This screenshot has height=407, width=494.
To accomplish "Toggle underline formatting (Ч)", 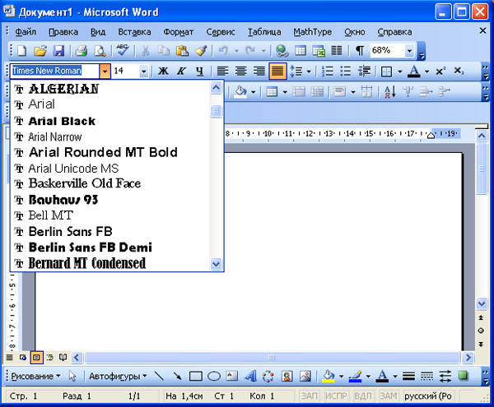I will 199,72.
